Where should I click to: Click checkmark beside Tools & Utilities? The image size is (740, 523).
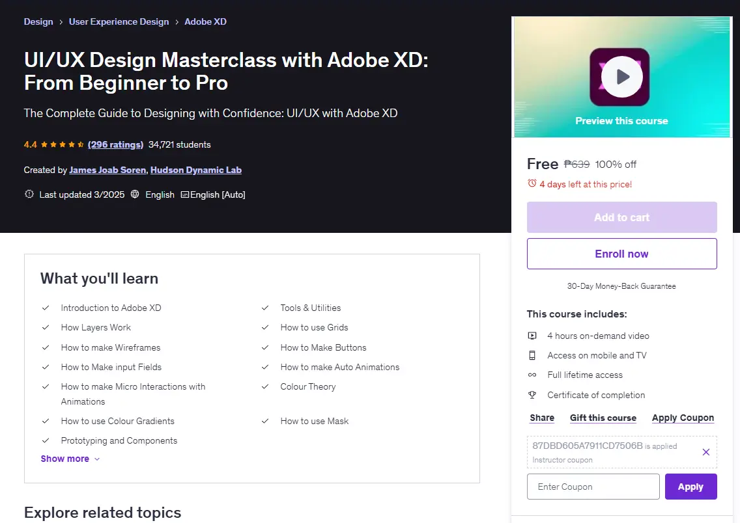tap(265, 308)
